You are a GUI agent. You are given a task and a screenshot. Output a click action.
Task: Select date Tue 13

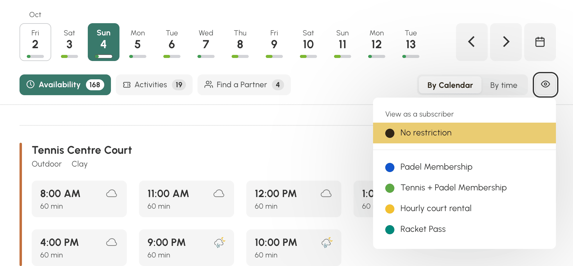[x=411, y=42]
